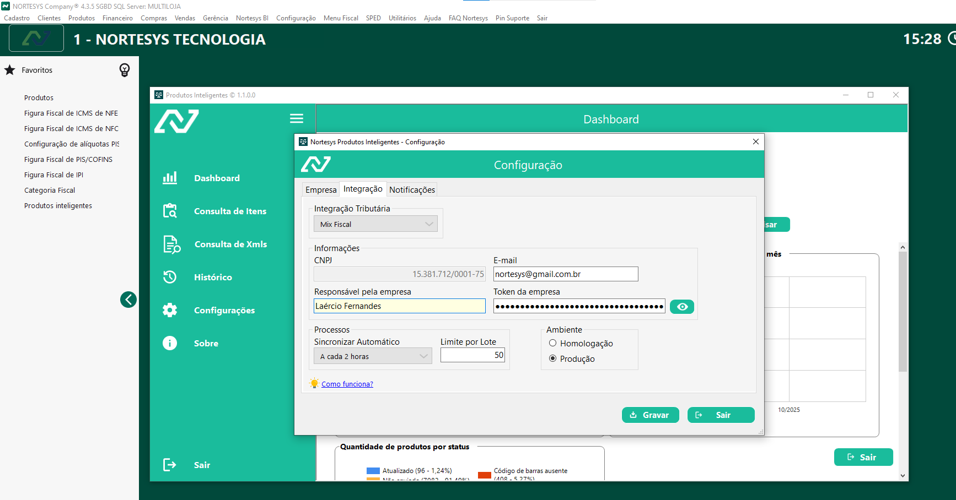
Task: Open the Menu Fiscal menu
Action: point(341,18)
